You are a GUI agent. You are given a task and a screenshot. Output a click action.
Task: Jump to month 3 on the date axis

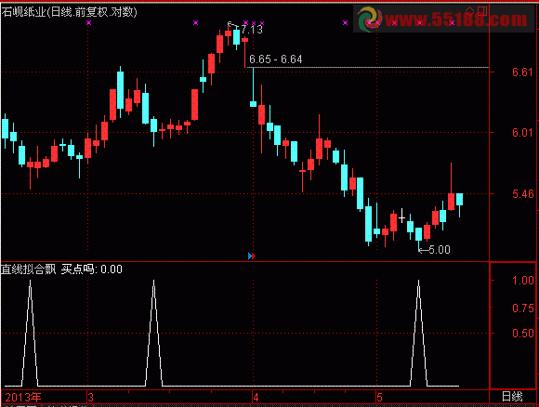coord(91,398)
